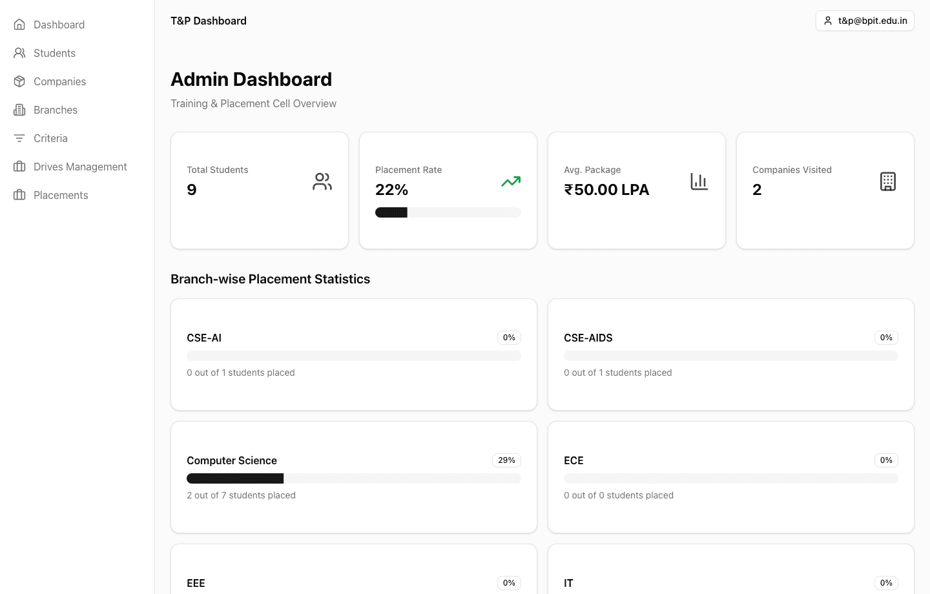Click the Criteria filter icon in sidebar
The height and width of the screenshot is (594, 930).
pyautogui.click(x=19, y=138)
